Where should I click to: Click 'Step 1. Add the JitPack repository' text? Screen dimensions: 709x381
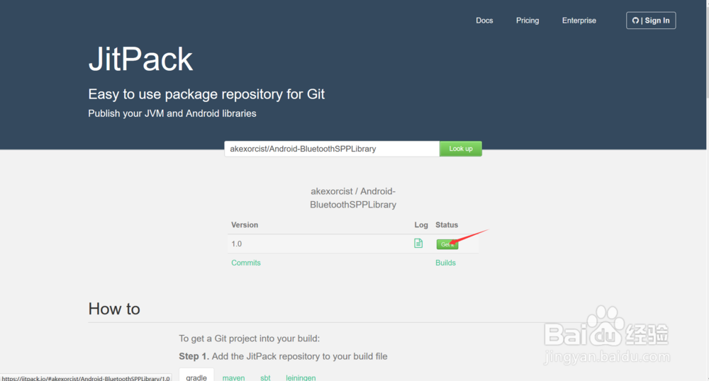click(283, 356)
